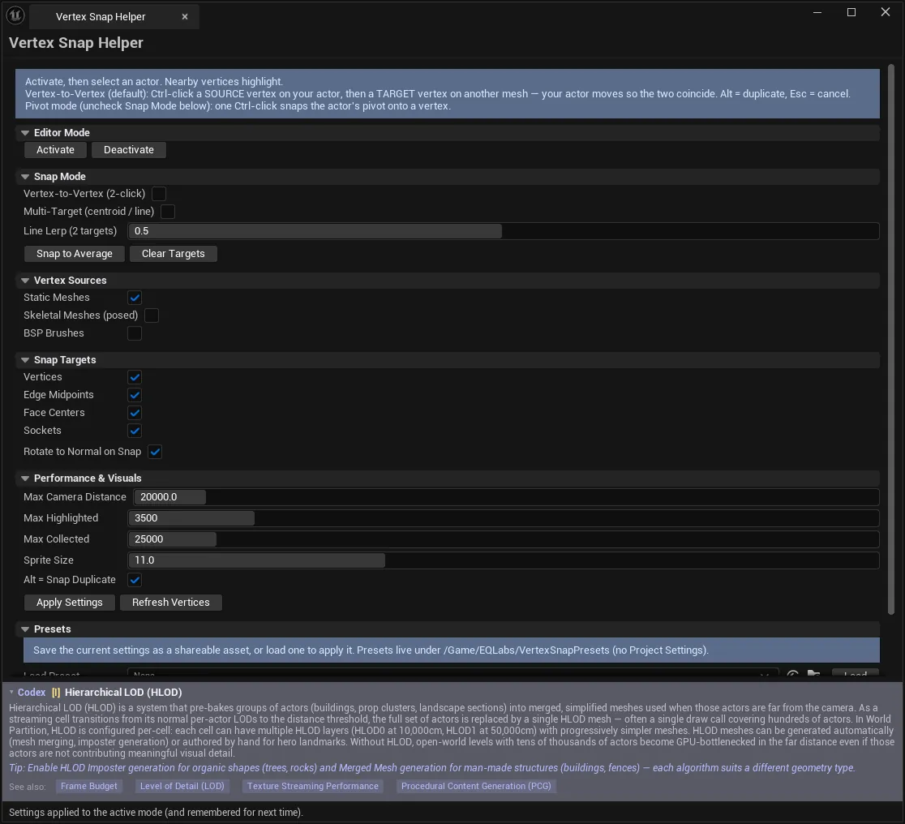Collapse the Snap Mode section
Viewport: 905px width, 824px height.
pyautogui.click(x=25, y=177)
